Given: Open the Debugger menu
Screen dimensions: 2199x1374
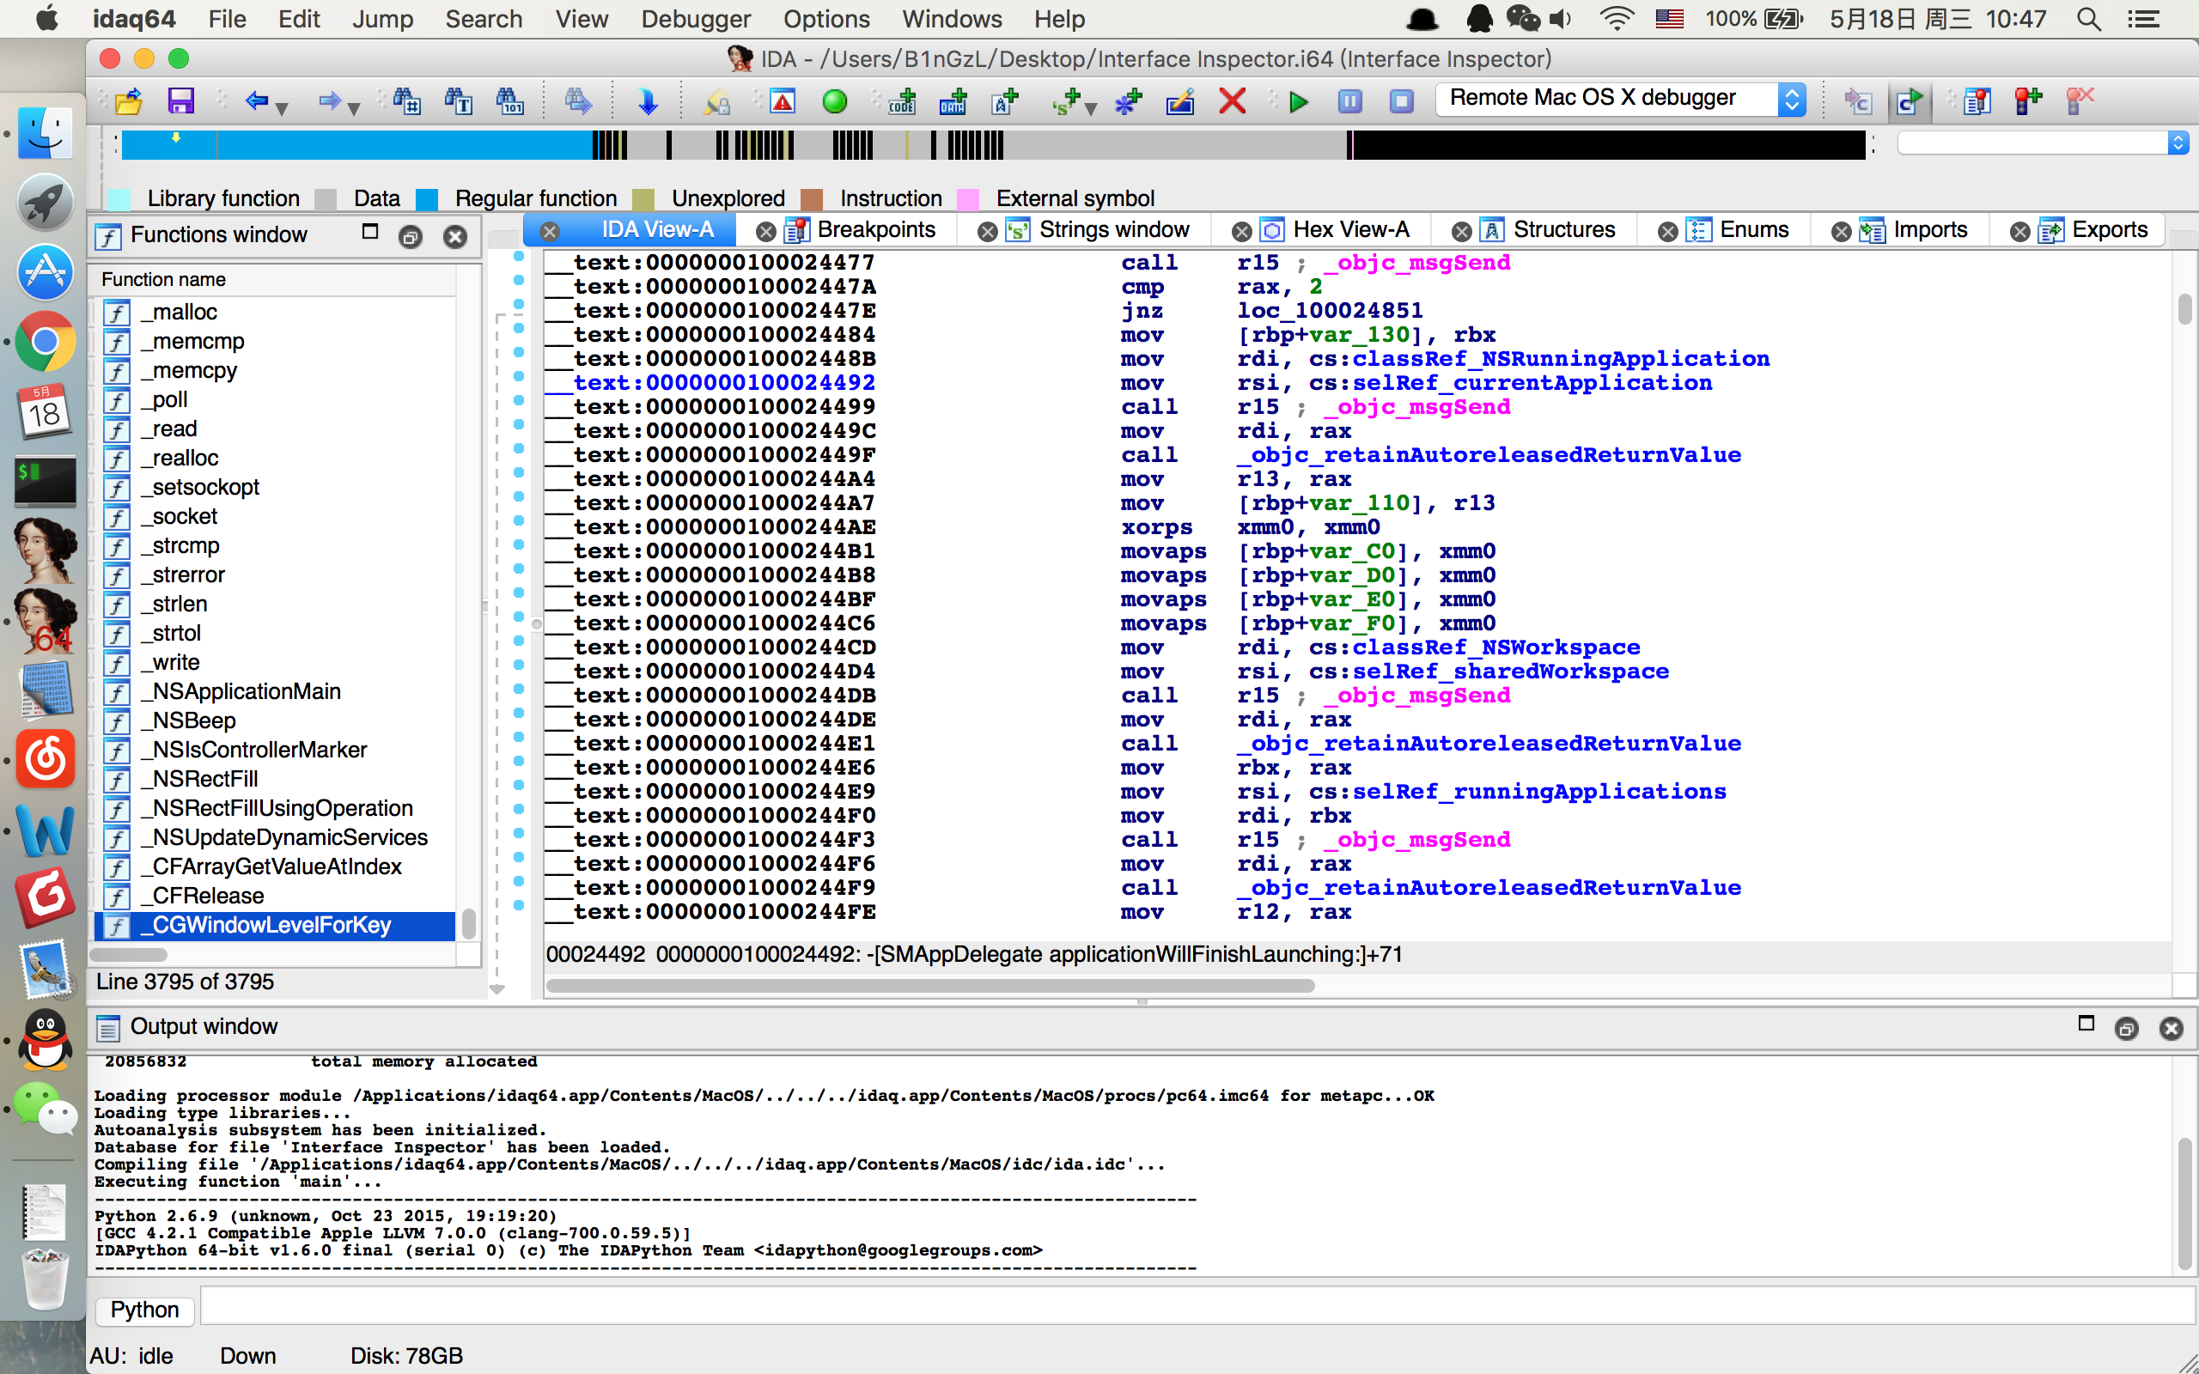Looking at the screenshot, I should coord(695,19).
